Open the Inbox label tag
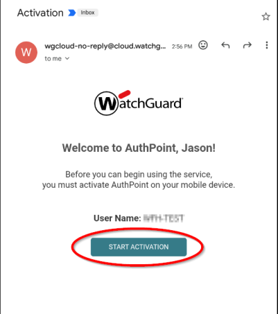Screen dimensions: 278x314 point(87,12)
